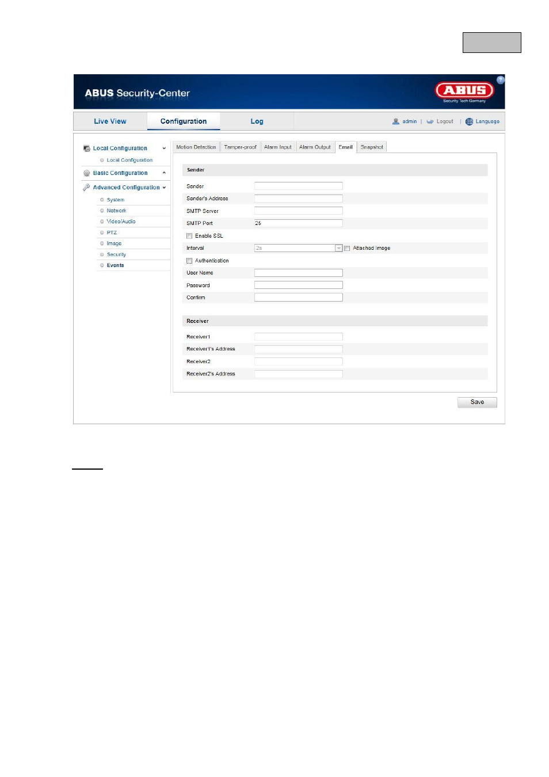Click the Confirm password field
549x777 pixels.
(x=299, y=298)
